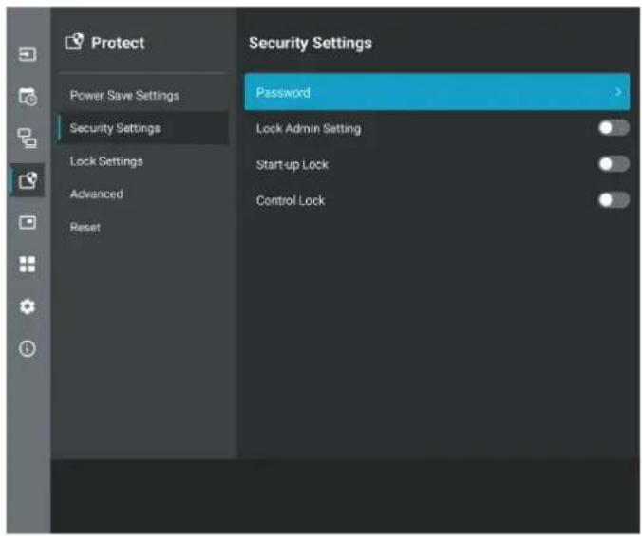Select the Protect shield icon in sidebar
This screenshot has width=642, height=536.
point(28,180)
